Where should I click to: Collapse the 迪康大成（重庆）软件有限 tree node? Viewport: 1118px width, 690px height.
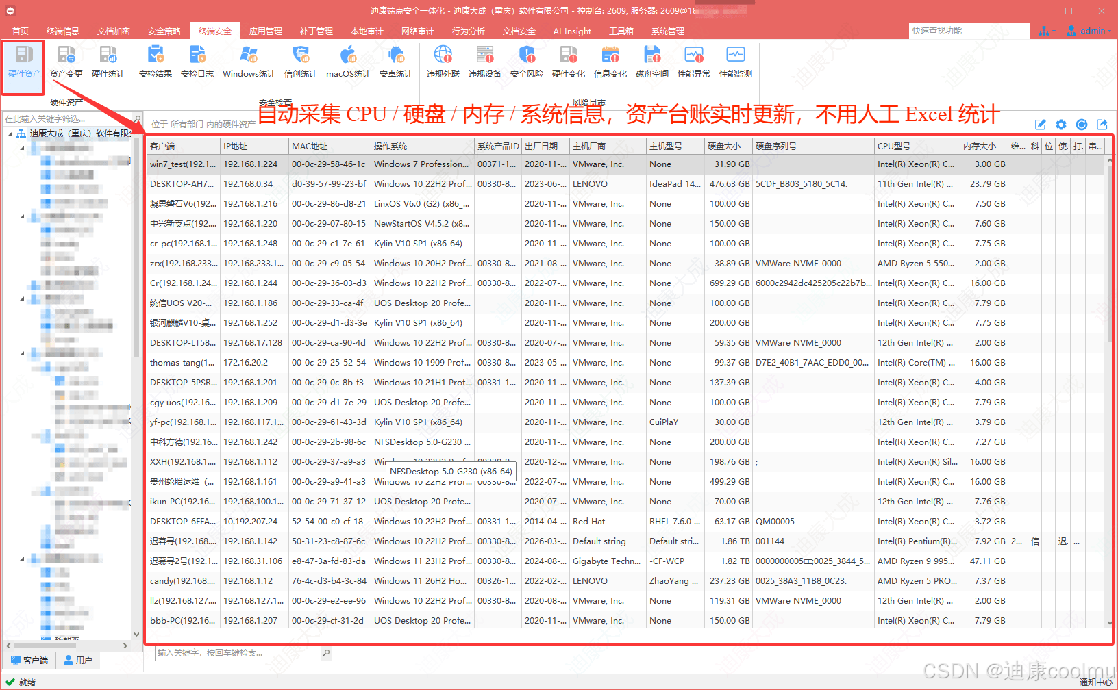[10, 133]
